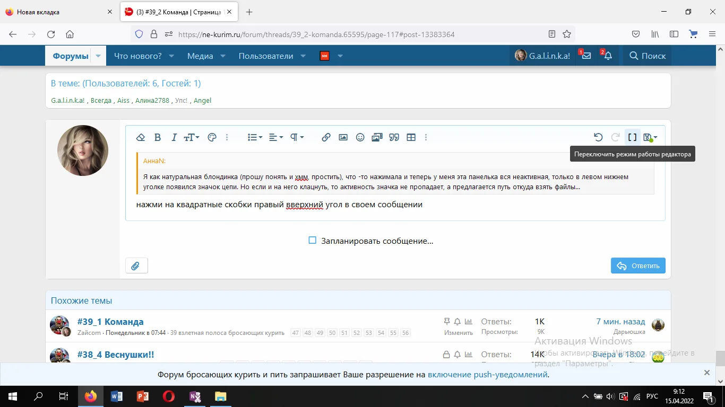The image size is (725, 407).
Task: Open the Firefox library icon
Action: (655, 34)
